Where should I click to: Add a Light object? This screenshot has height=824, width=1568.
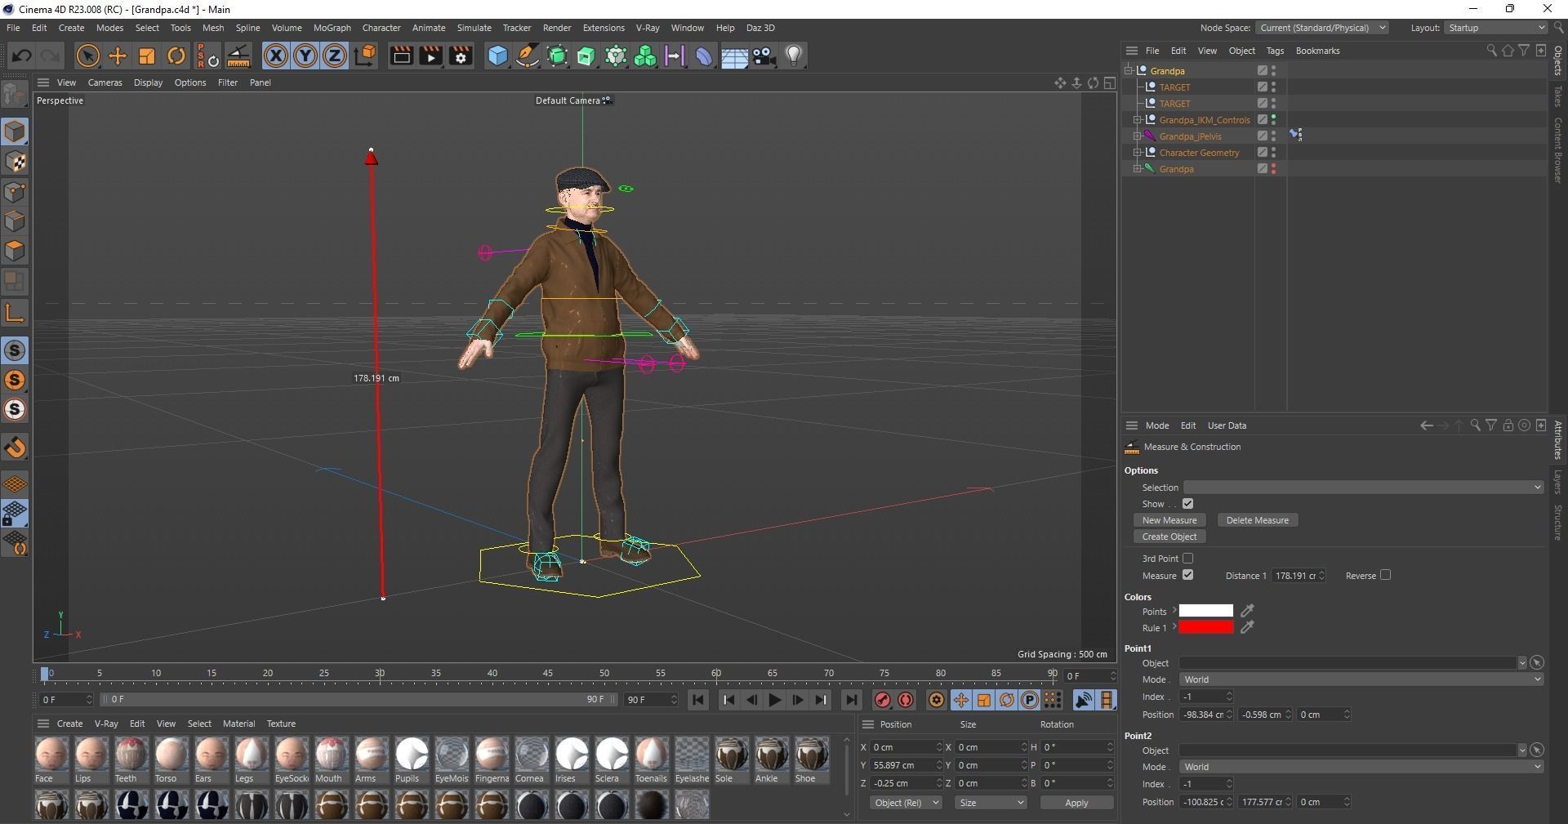click(x=794, y=56)
